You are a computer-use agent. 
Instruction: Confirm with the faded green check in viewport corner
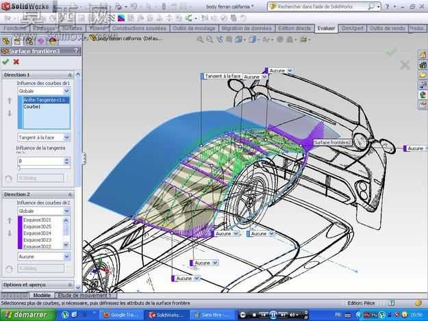coord(390,51)
